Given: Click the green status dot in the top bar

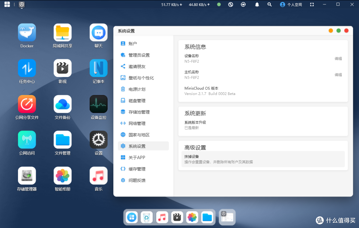Looking at the screenshot, I should 219,4.
